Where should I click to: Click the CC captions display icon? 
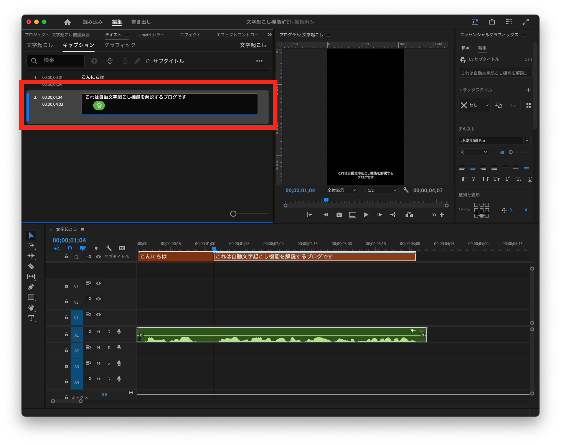pos(122,248)
